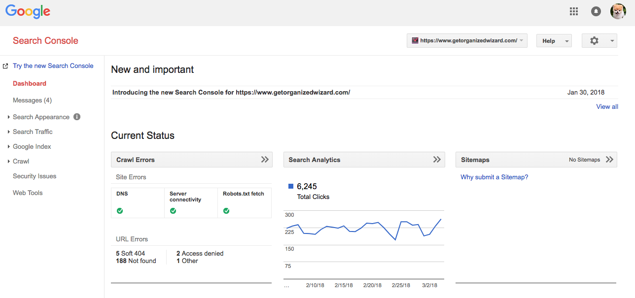Open Sitemaps double-arrow icon

pos(609,160)
